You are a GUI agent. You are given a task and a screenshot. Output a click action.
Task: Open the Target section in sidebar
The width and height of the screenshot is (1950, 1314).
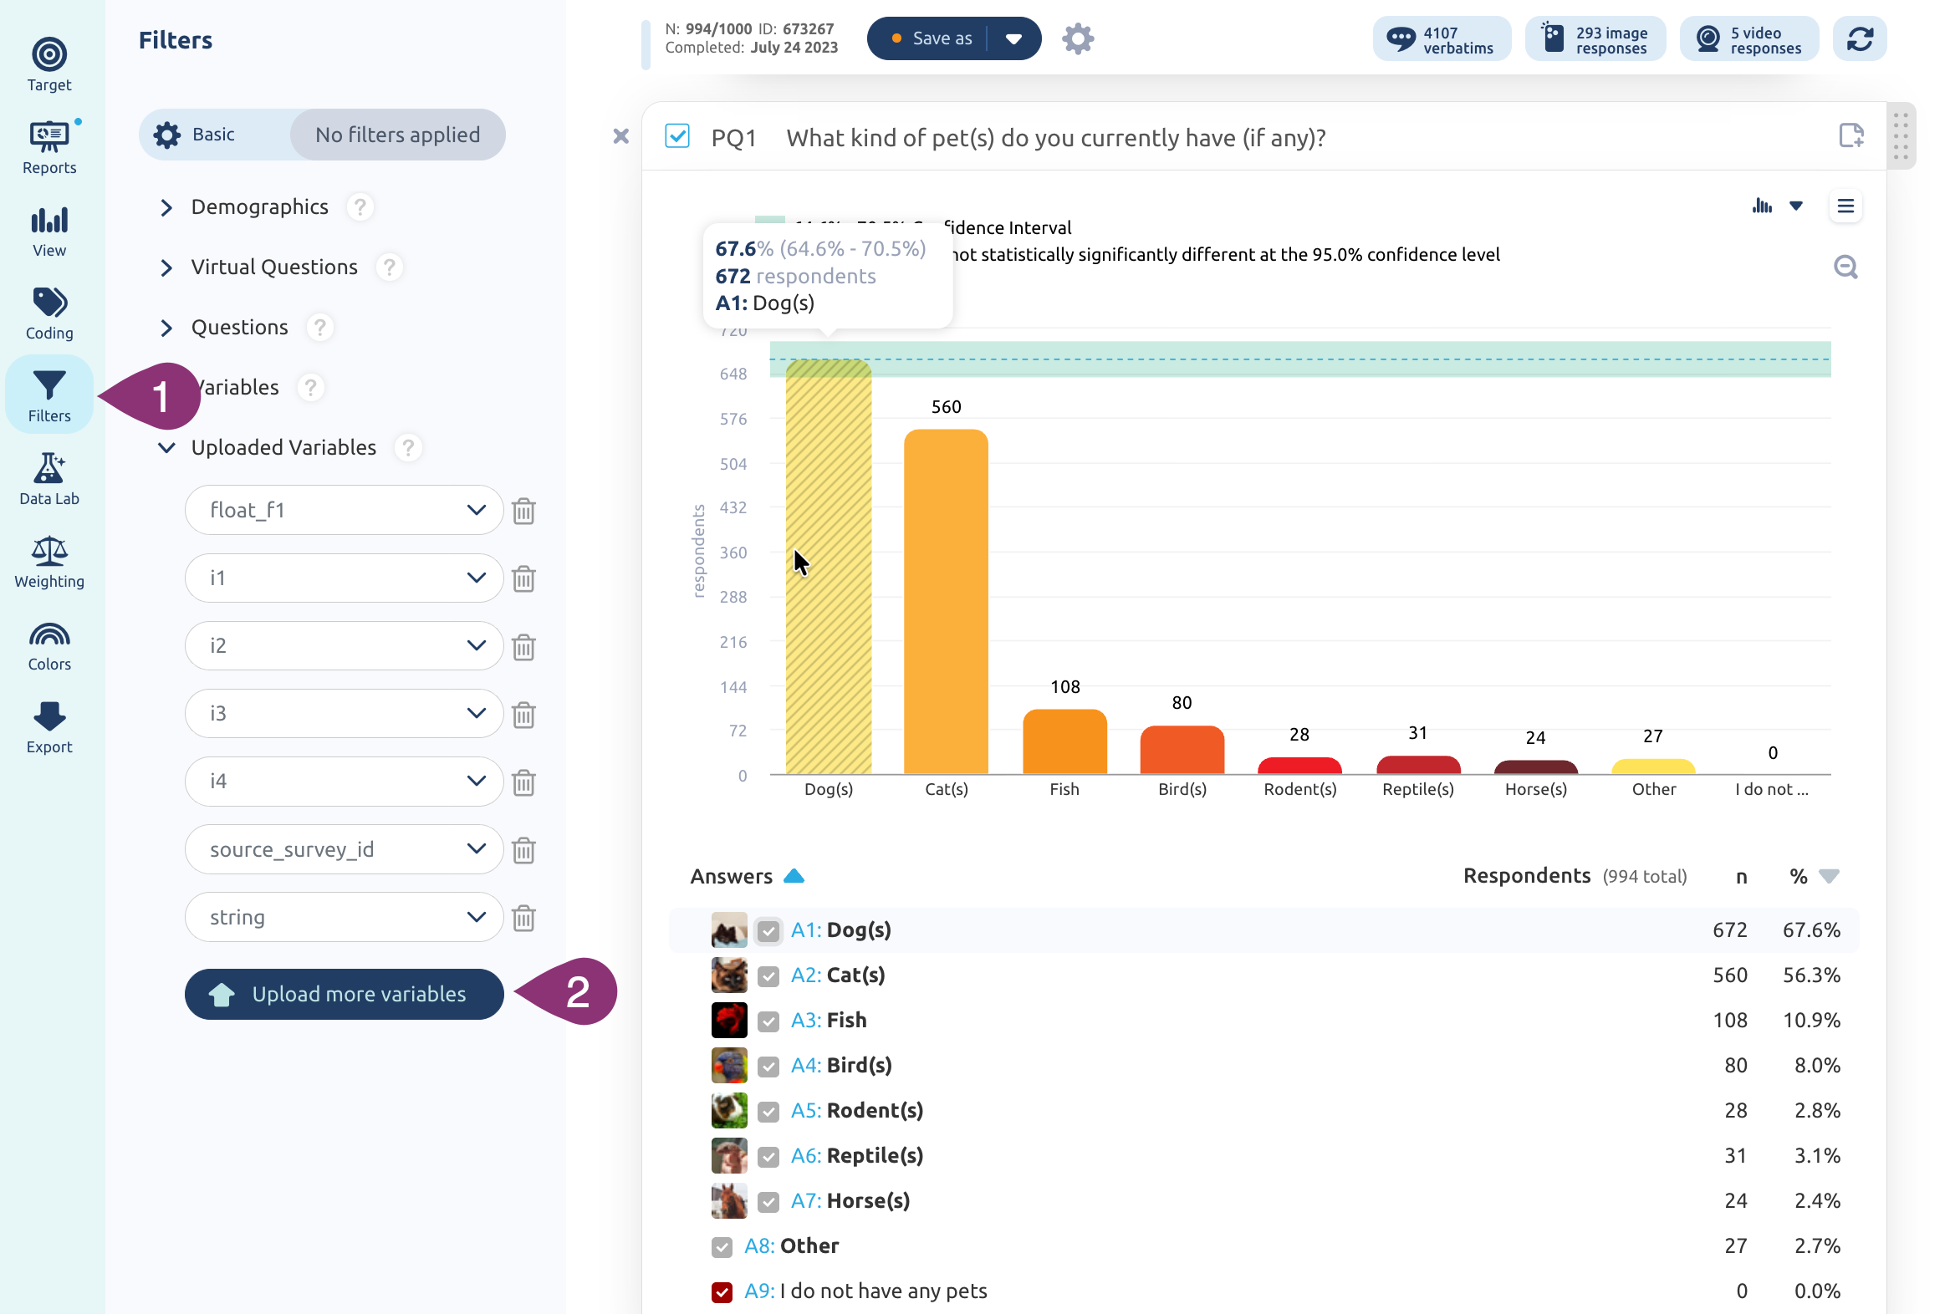(48, 64)
